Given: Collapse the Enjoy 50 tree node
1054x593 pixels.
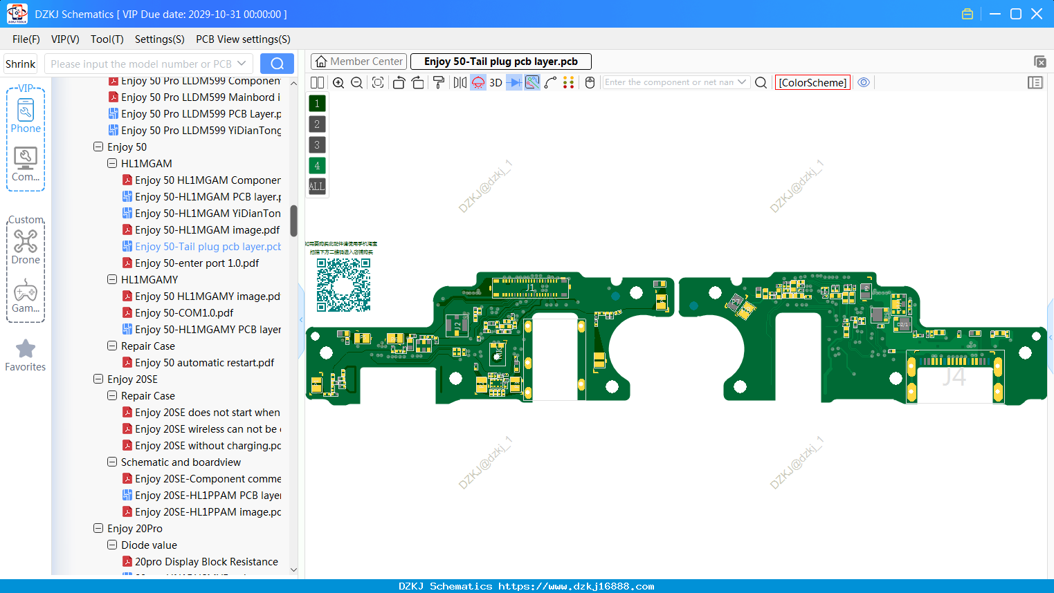Looking at the screenshot, I should click(x=98, y=147).
